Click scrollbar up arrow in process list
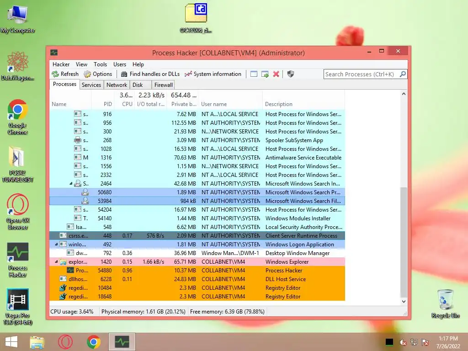The width and height of the screenshot is (468, 351). [x=404, y=94]
